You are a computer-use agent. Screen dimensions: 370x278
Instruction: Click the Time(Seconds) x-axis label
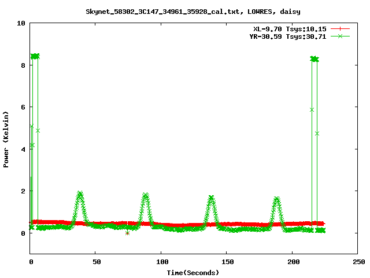193,273
